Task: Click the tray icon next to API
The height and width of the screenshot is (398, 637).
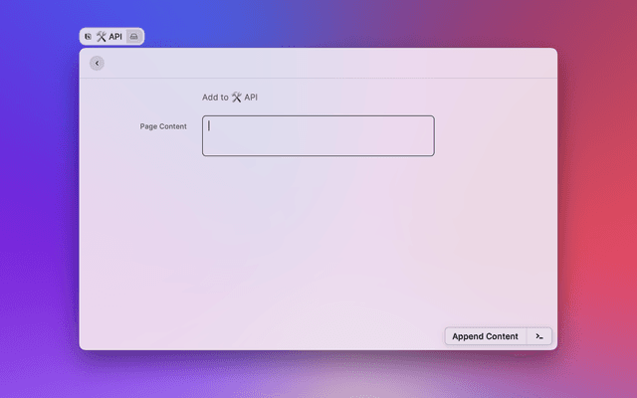Action: [134, 36]
